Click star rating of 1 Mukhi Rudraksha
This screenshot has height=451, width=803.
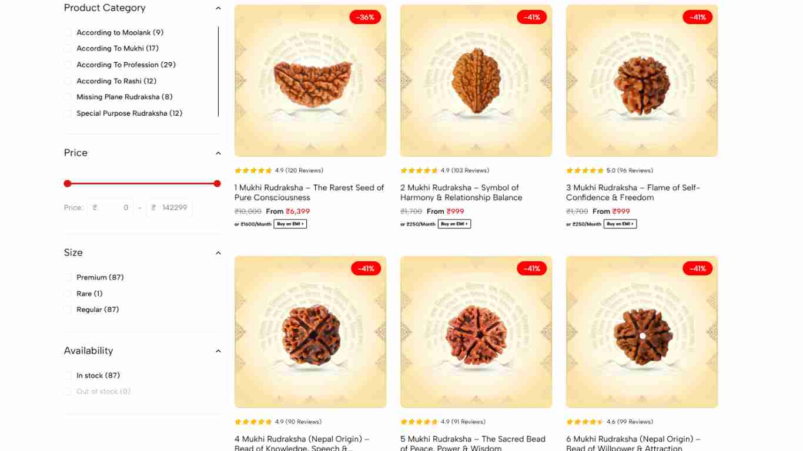tap(253, 171)
